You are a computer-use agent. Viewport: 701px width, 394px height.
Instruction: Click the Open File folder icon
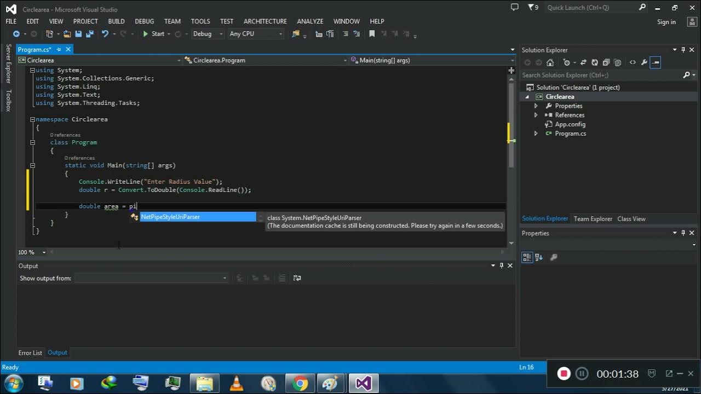(67, 34)
